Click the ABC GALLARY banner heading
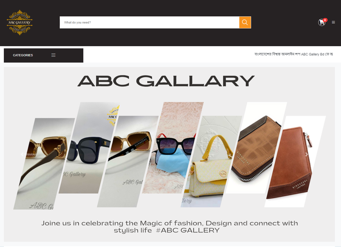 166,81
